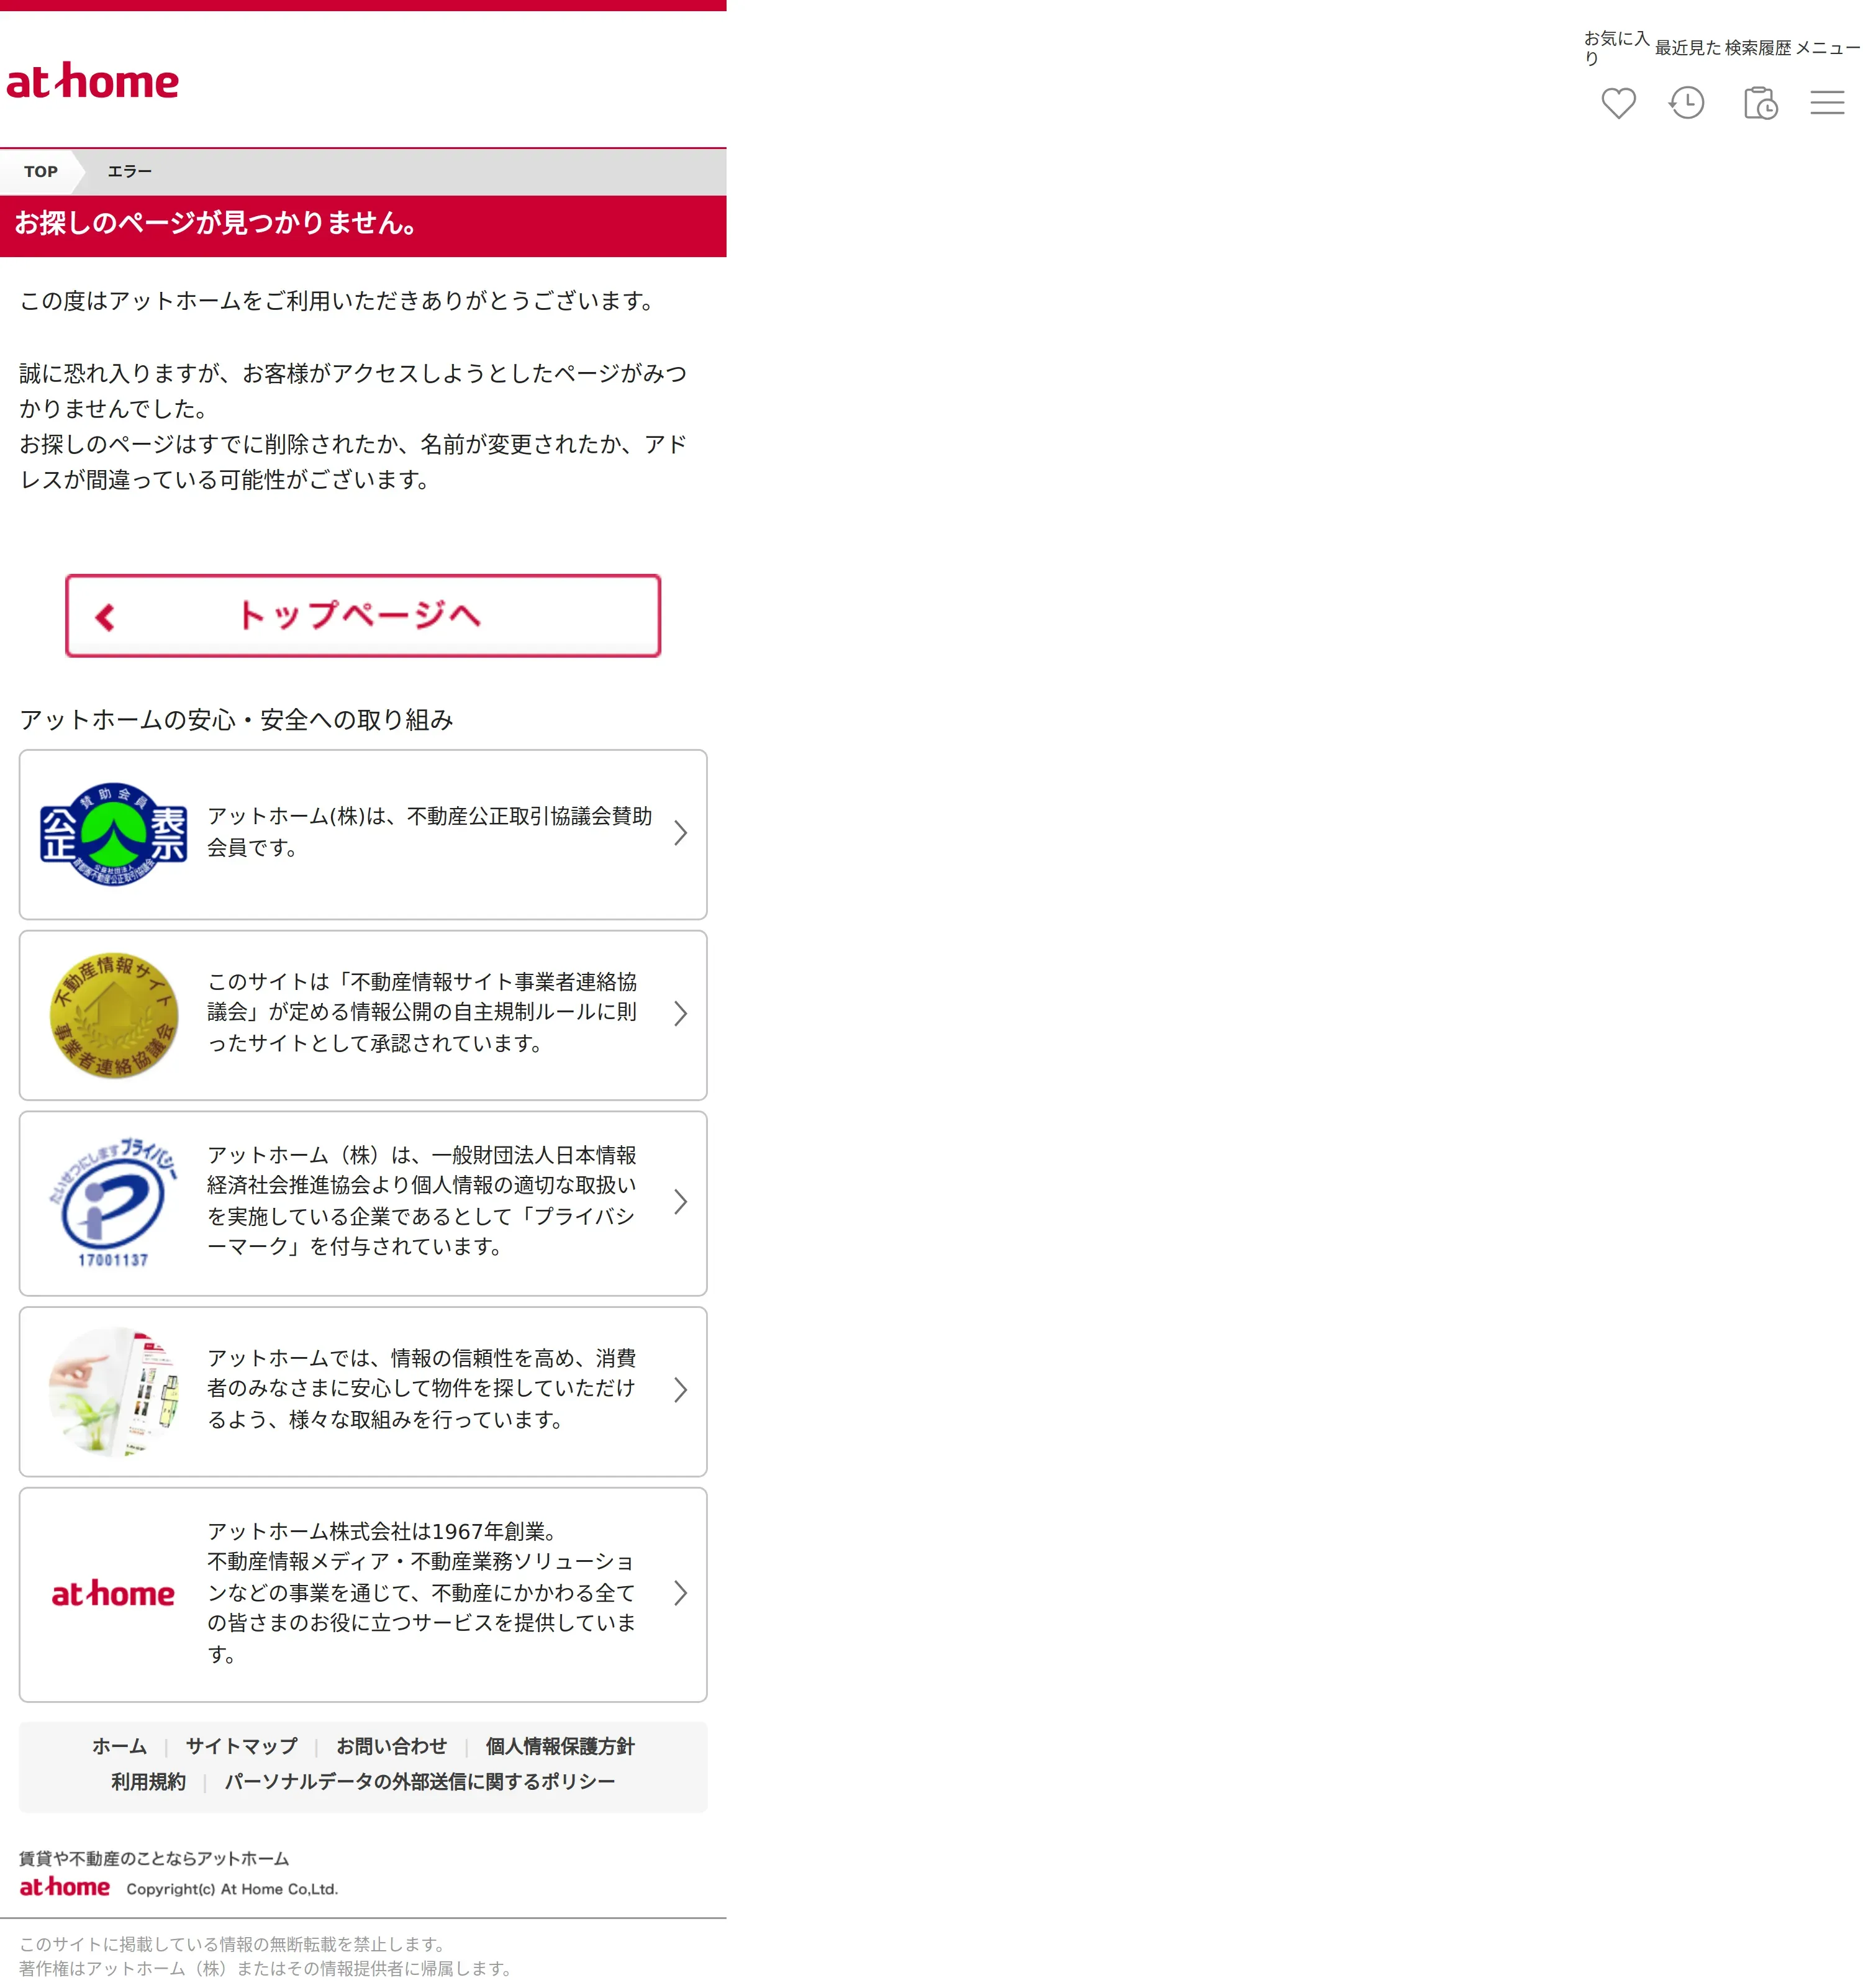Open favorites via heart icon
The image size is (1863, 1988).
click(x=1618, y=103)
